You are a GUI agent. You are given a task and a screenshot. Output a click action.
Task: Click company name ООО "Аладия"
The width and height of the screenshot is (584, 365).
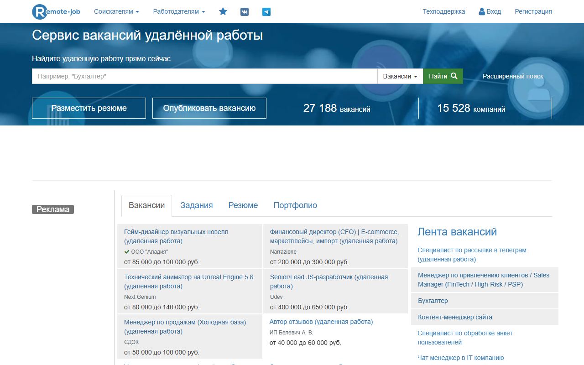(150, 252)
